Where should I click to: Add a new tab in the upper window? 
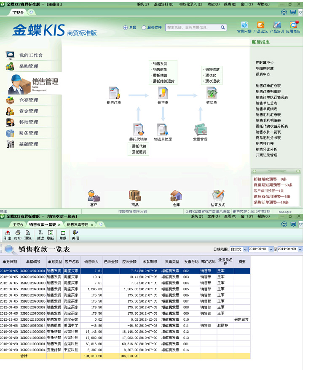(x=31, y=12)
